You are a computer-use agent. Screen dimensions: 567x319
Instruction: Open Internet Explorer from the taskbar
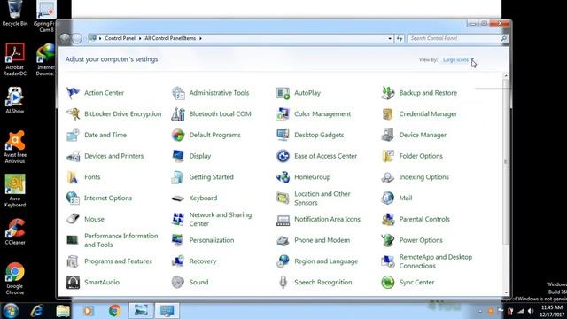37,311
